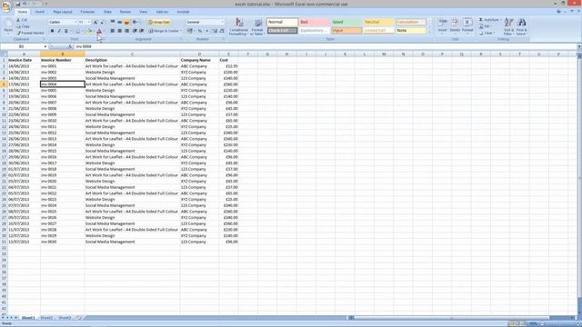Toggle Underline formatting
The width and height of the screenshot is (582, 327).
pos(66,31)
